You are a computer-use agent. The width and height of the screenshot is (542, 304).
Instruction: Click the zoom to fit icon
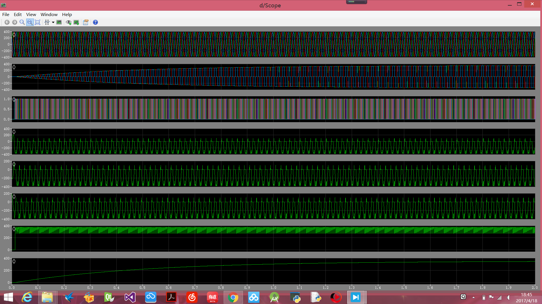38,22
